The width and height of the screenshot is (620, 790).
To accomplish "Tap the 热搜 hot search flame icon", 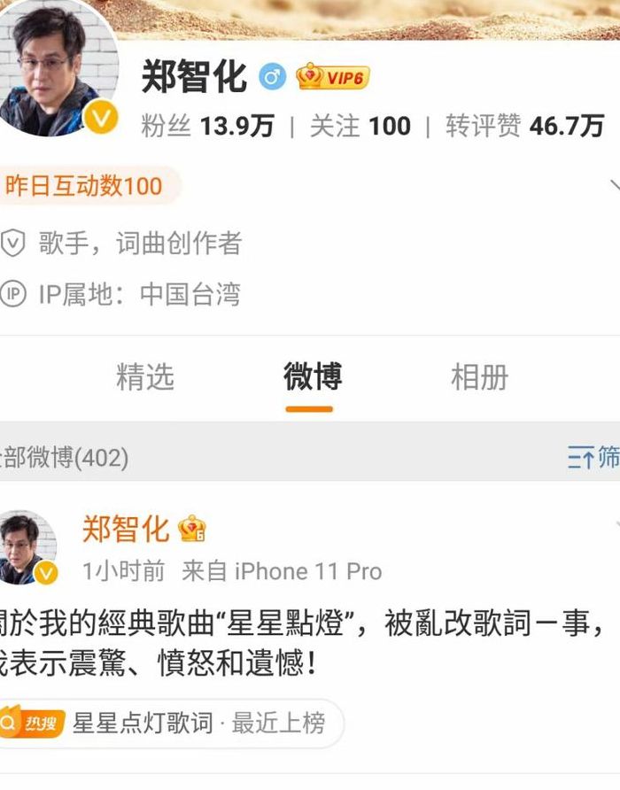I will tap(32, 723).
